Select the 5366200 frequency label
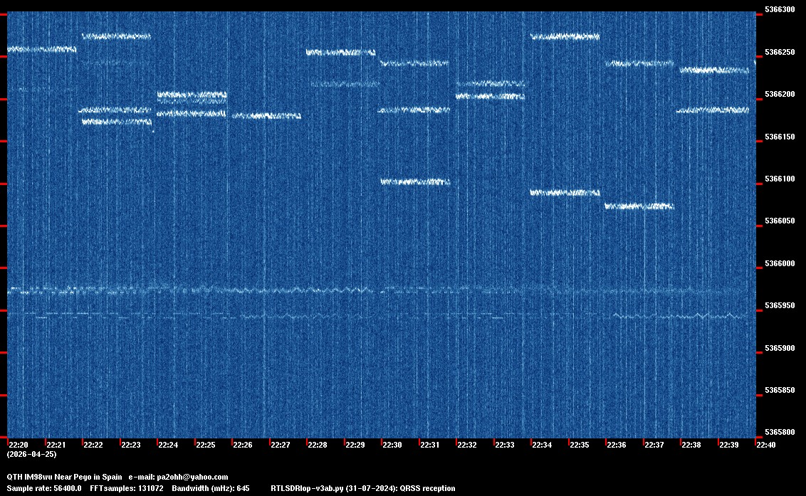Viewport: 806px width, 496px height. pyautogui.click(x=779, y=95)
